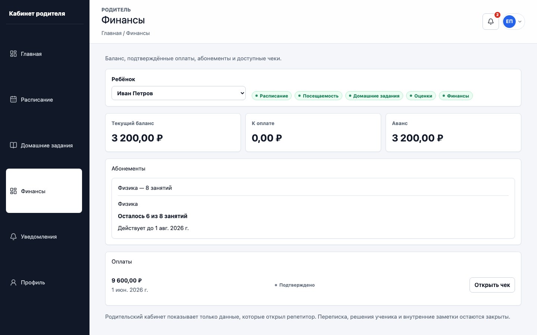Click Действует до 1 авг. 2026 г.
Screen dimensions: 537x335
click(153, 228)
